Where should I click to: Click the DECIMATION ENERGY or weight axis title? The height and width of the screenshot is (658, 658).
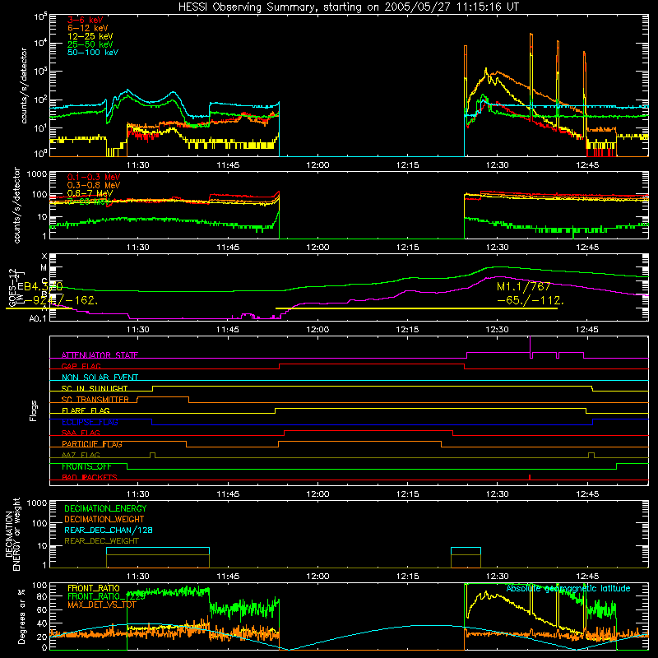point(12,534)
